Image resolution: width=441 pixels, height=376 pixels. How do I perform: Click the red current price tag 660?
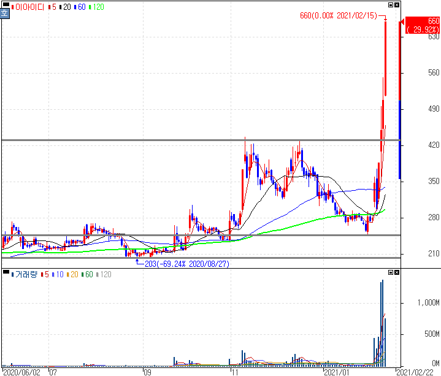pos(422,25)
